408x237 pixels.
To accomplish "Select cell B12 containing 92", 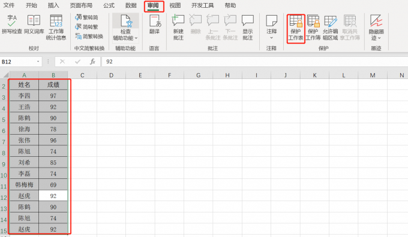I will click(x=53, y=196).
